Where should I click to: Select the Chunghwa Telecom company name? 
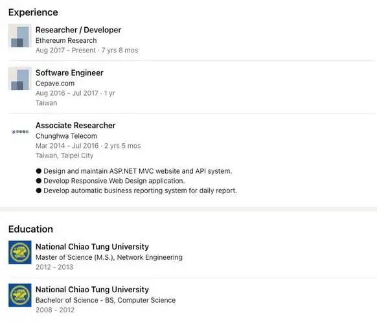click(66, 136)
